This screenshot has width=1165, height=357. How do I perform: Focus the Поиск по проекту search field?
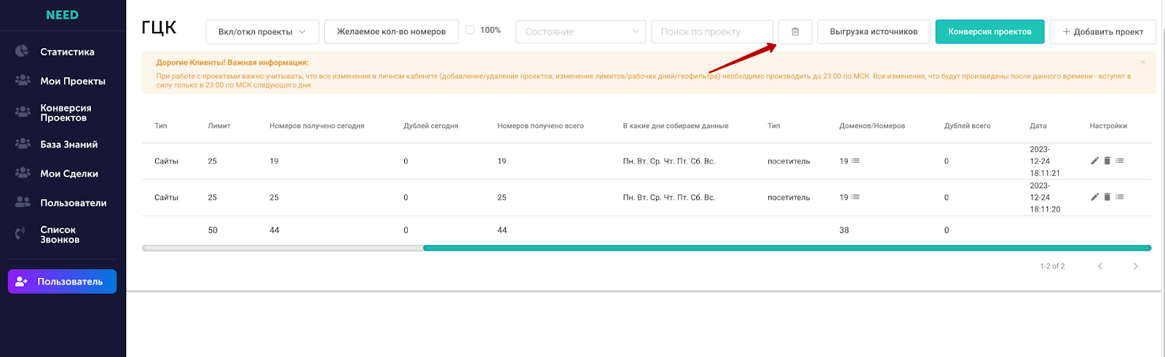coord(712,32)
